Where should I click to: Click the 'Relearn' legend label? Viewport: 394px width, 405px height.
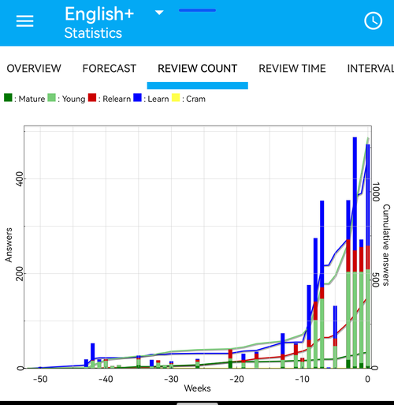click(x=117, y=99)
